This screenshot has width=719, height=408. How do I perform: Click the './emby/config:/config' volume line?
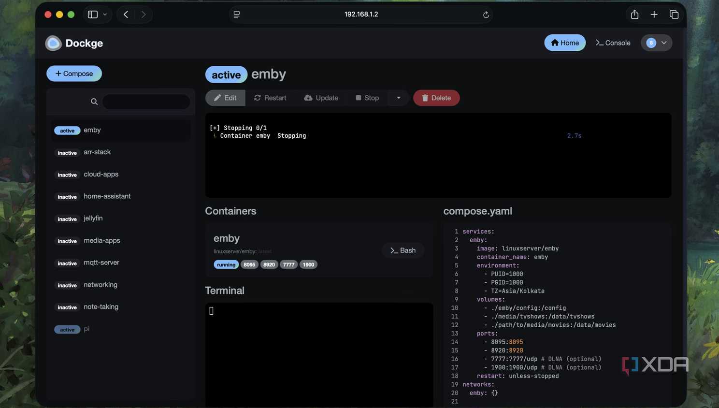click(x=528, y=308)
